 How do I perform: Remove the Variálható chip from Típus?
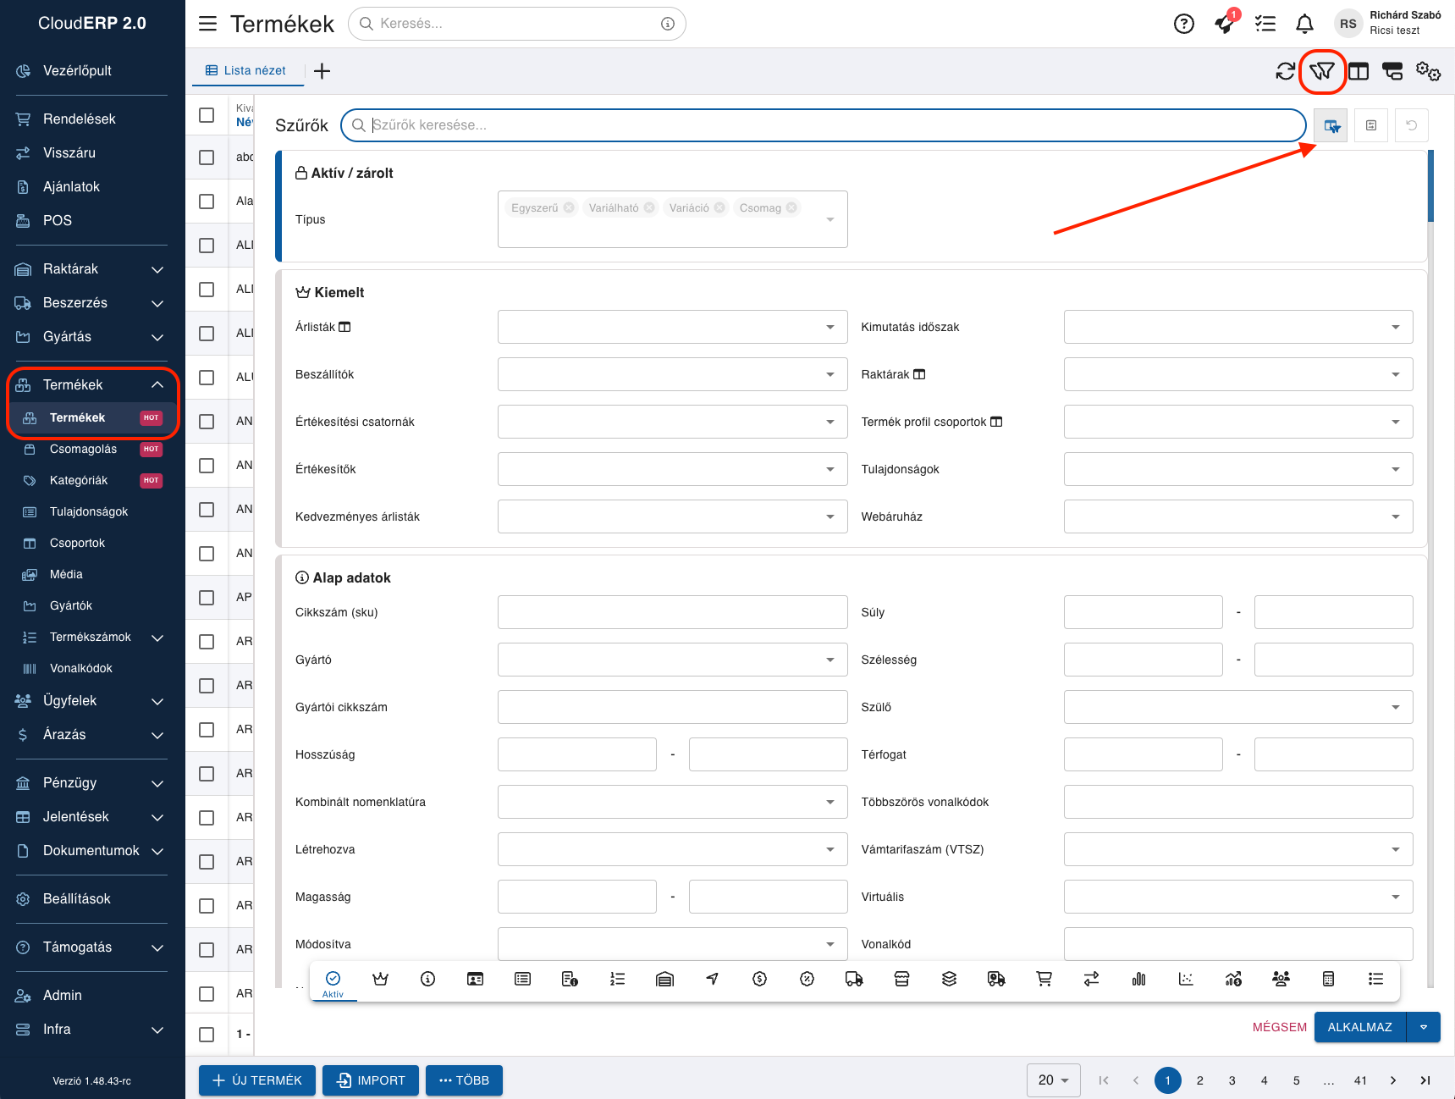coord(649,208)
